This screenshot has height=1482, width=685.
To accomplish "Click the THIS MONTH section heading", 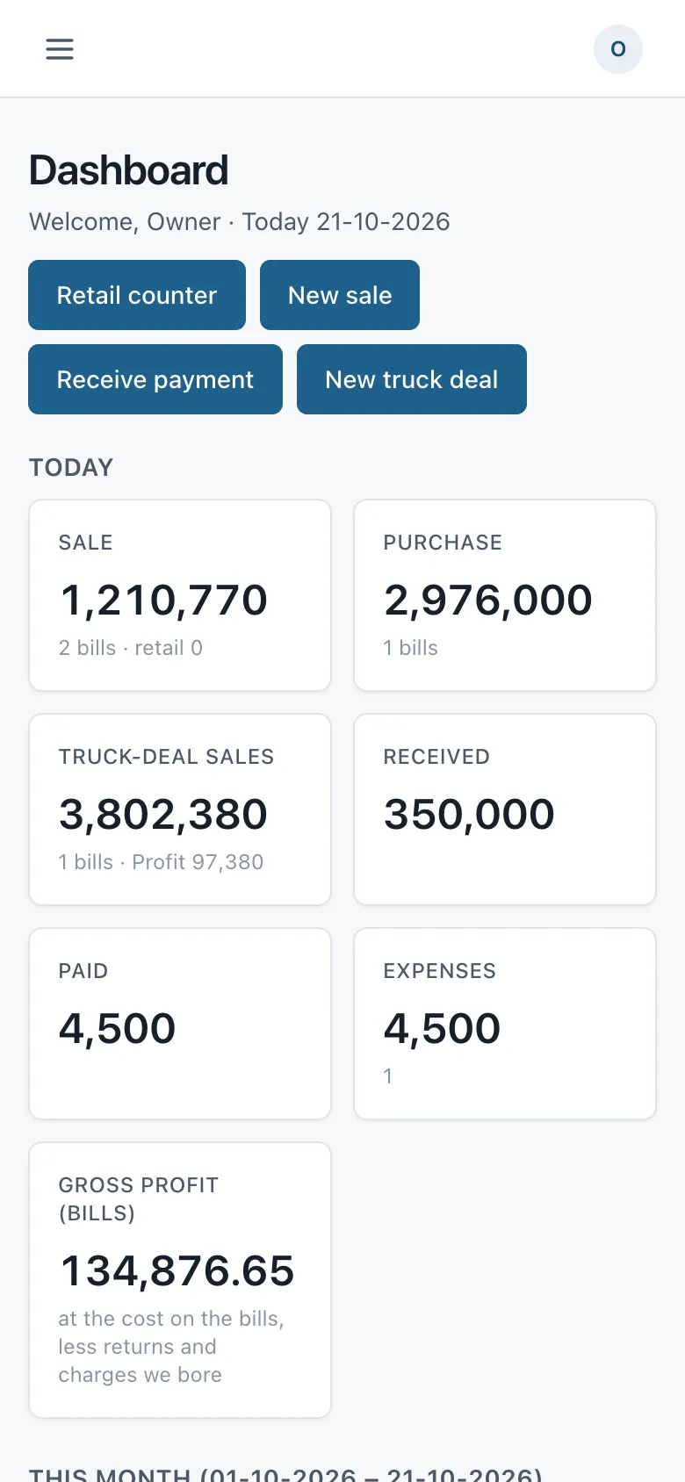I will (285, 1475).
